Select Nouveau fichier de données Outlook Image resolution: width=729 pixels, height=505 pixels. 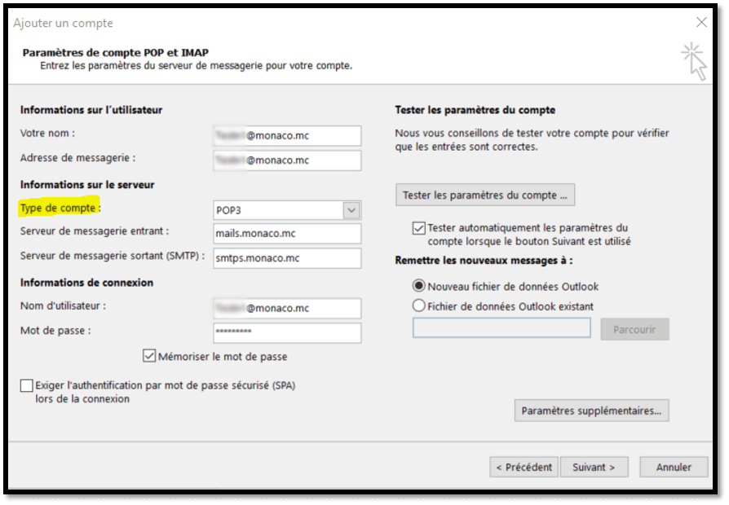(x=419, y=287)
